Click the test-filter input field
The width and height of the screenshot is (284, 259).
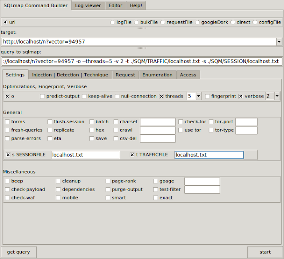(x=202, y=190)
